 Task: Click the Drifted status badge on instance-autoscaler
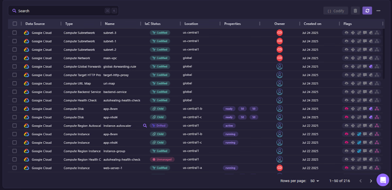159,125
